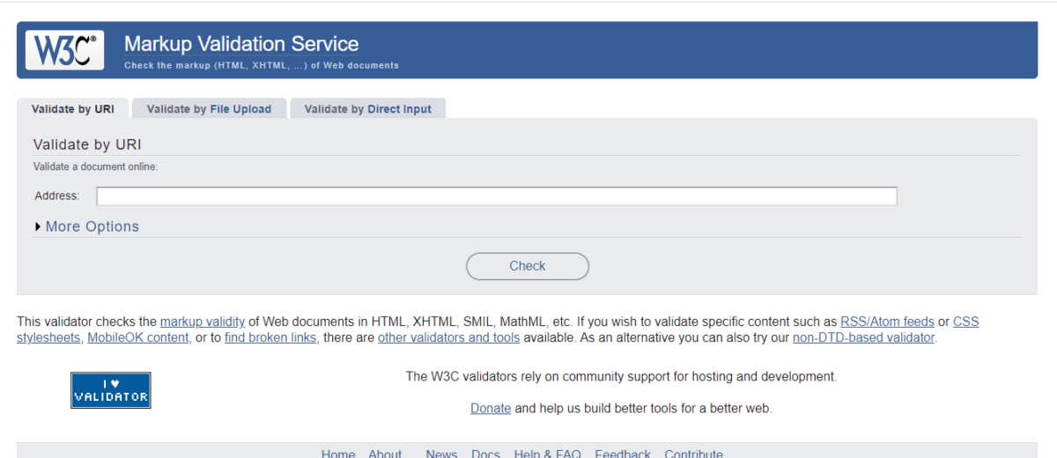This screenshot has height=458, width=1057.
Task: Try the non-DTD-based validator link
Action: (863, 337)
